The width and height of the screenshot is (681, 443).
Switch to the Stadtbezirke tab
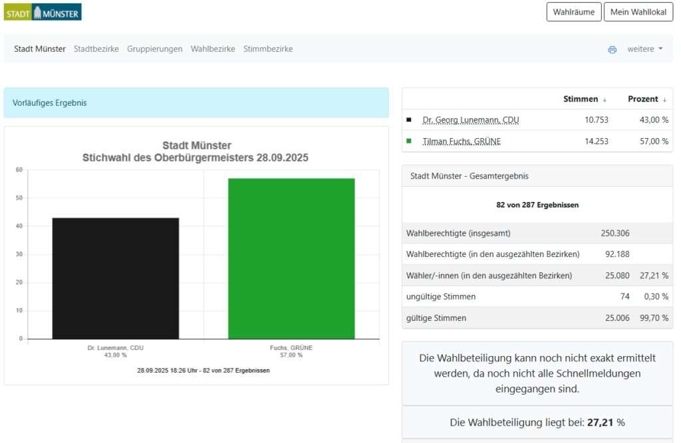pos(96,49)
